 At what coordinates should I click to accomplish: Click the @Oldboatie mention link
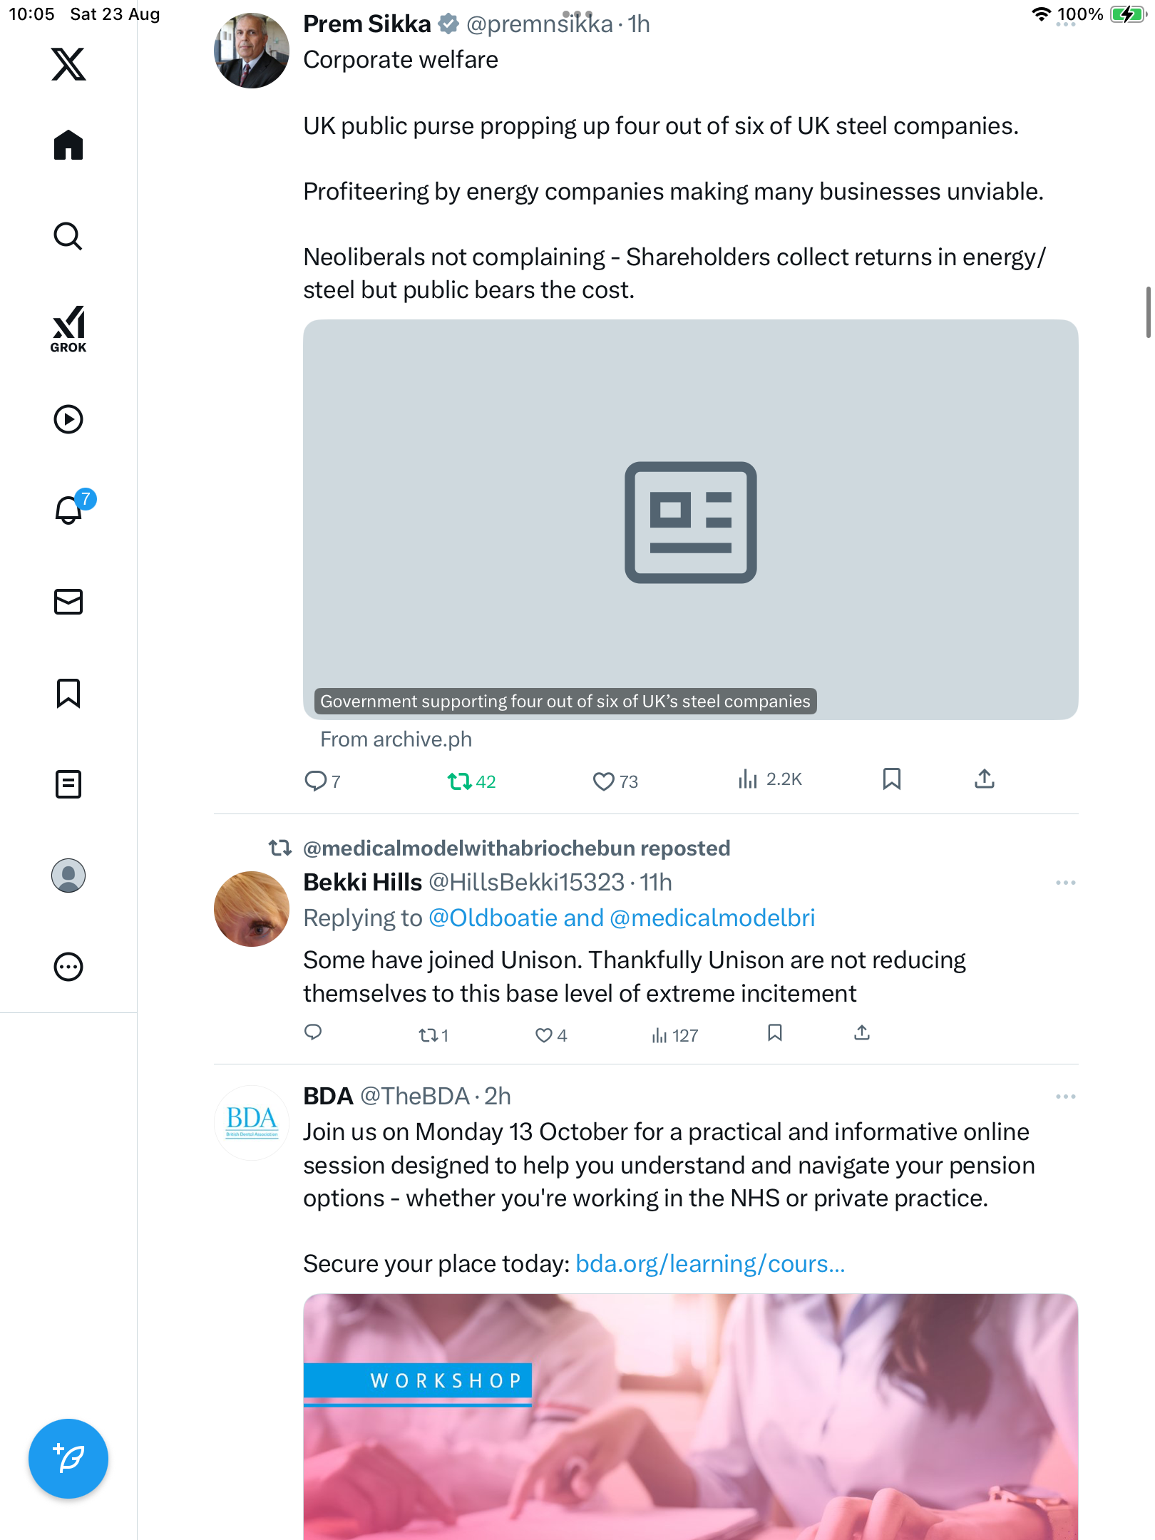[493, 918]
